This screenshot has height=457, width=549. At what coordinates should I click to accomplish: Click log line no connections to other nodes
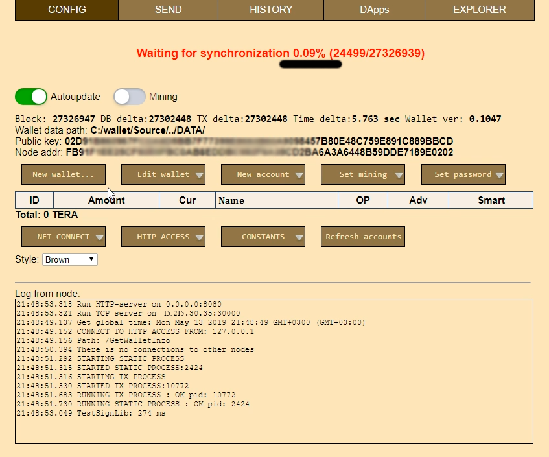click(x=135, y=350)
